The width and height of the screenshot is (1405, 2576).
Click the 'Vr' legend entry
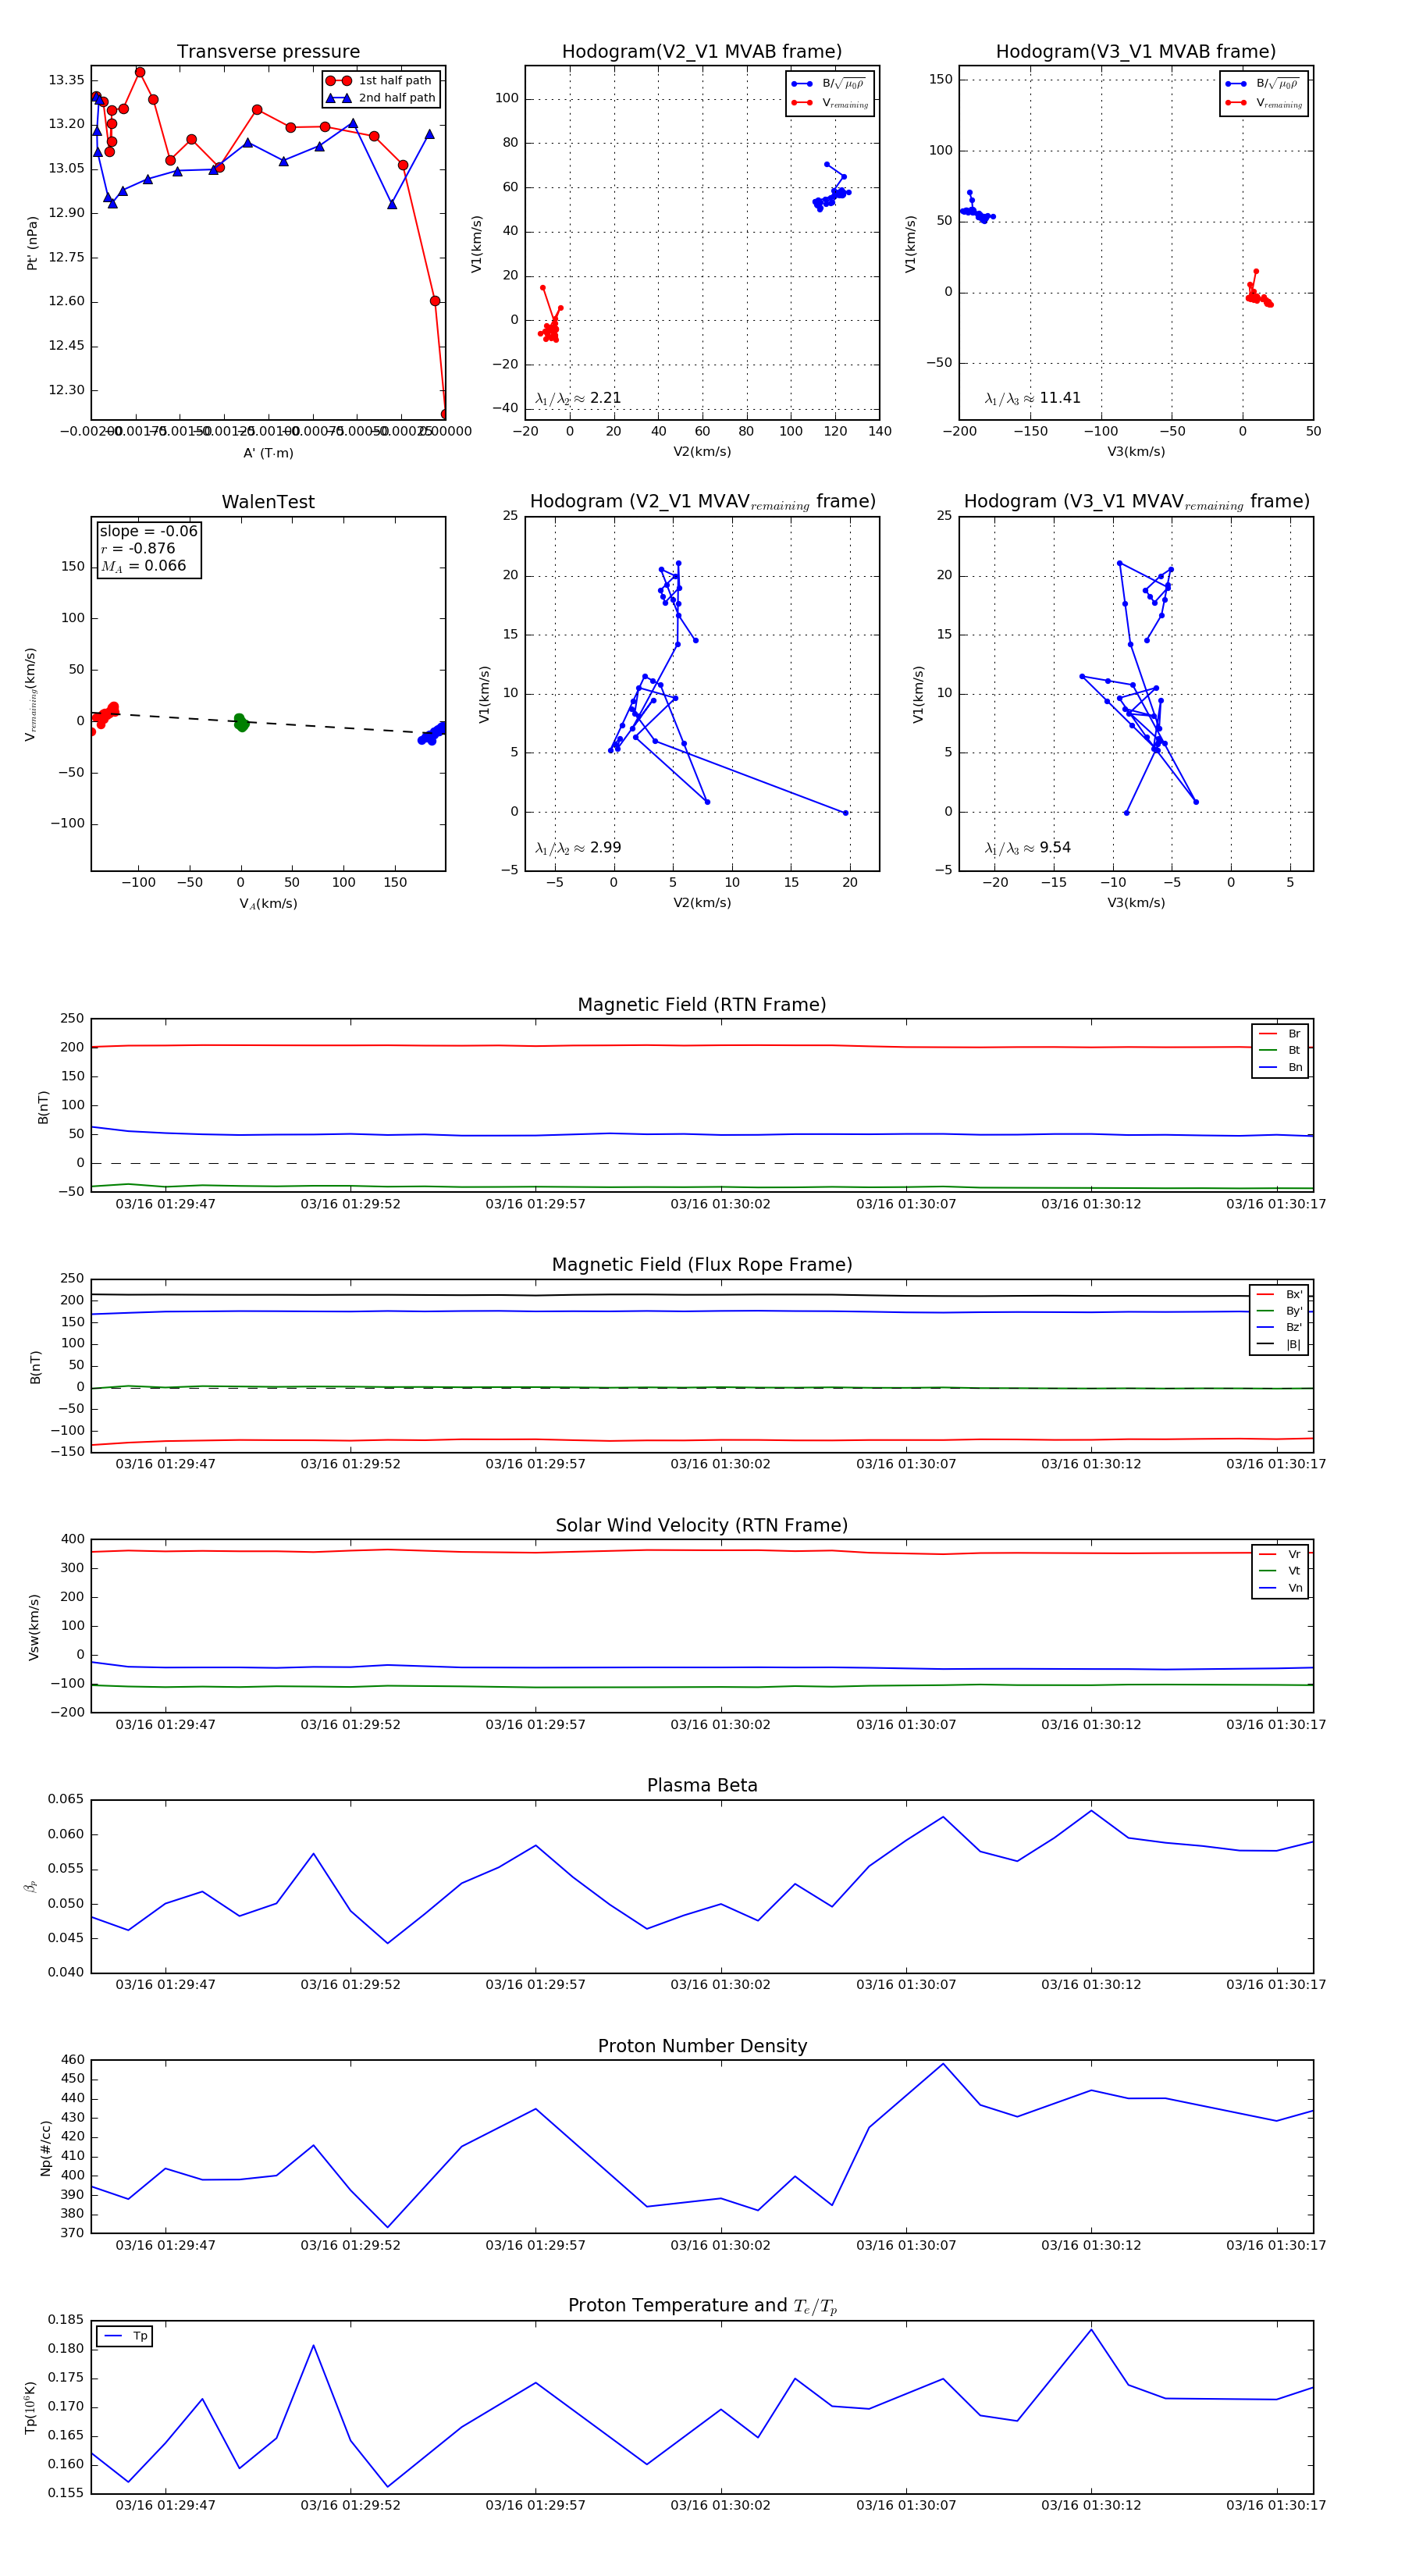point(1280,1555)
